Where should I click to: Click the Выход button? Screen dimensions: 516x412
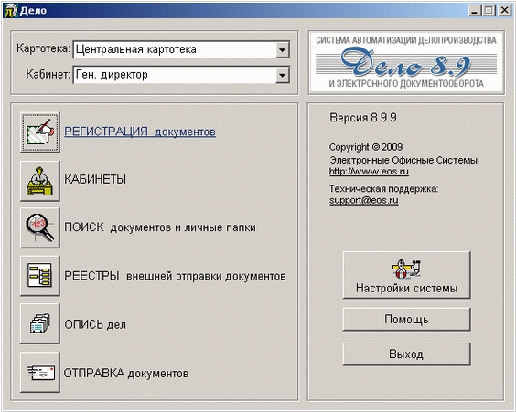(407, 354)
